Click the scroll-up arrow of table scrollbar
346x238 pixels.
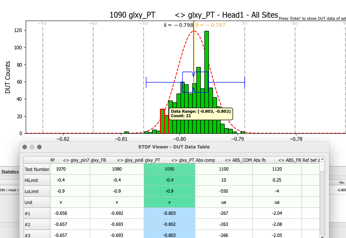[x=322, y=159]
